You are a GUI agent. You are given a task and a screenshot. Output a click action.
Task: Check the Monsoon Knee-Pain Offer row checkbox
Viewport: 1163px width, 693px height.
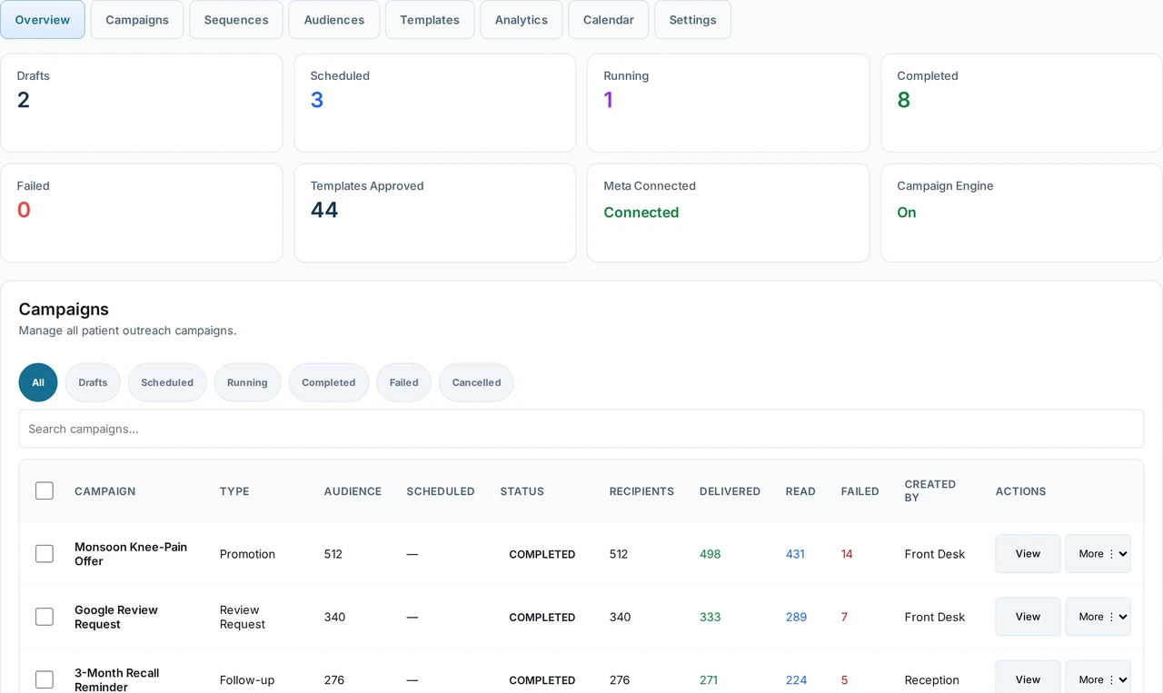click(x=45, y=554)
